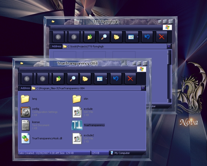Click vertical scrollbar in TT8 flyinghigh window

[x=169, y=76]
